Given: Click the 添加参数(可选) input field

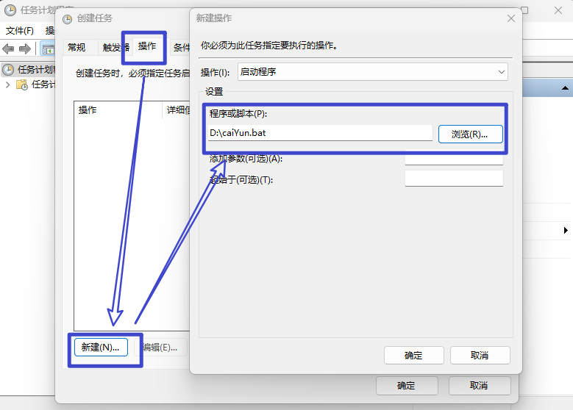Looking at the screenshot, I should (454, 158).
